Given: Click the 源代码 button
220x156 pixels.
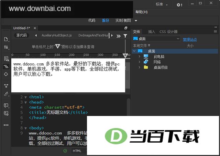Looking at the screenshot, I should tap(21, 35).
